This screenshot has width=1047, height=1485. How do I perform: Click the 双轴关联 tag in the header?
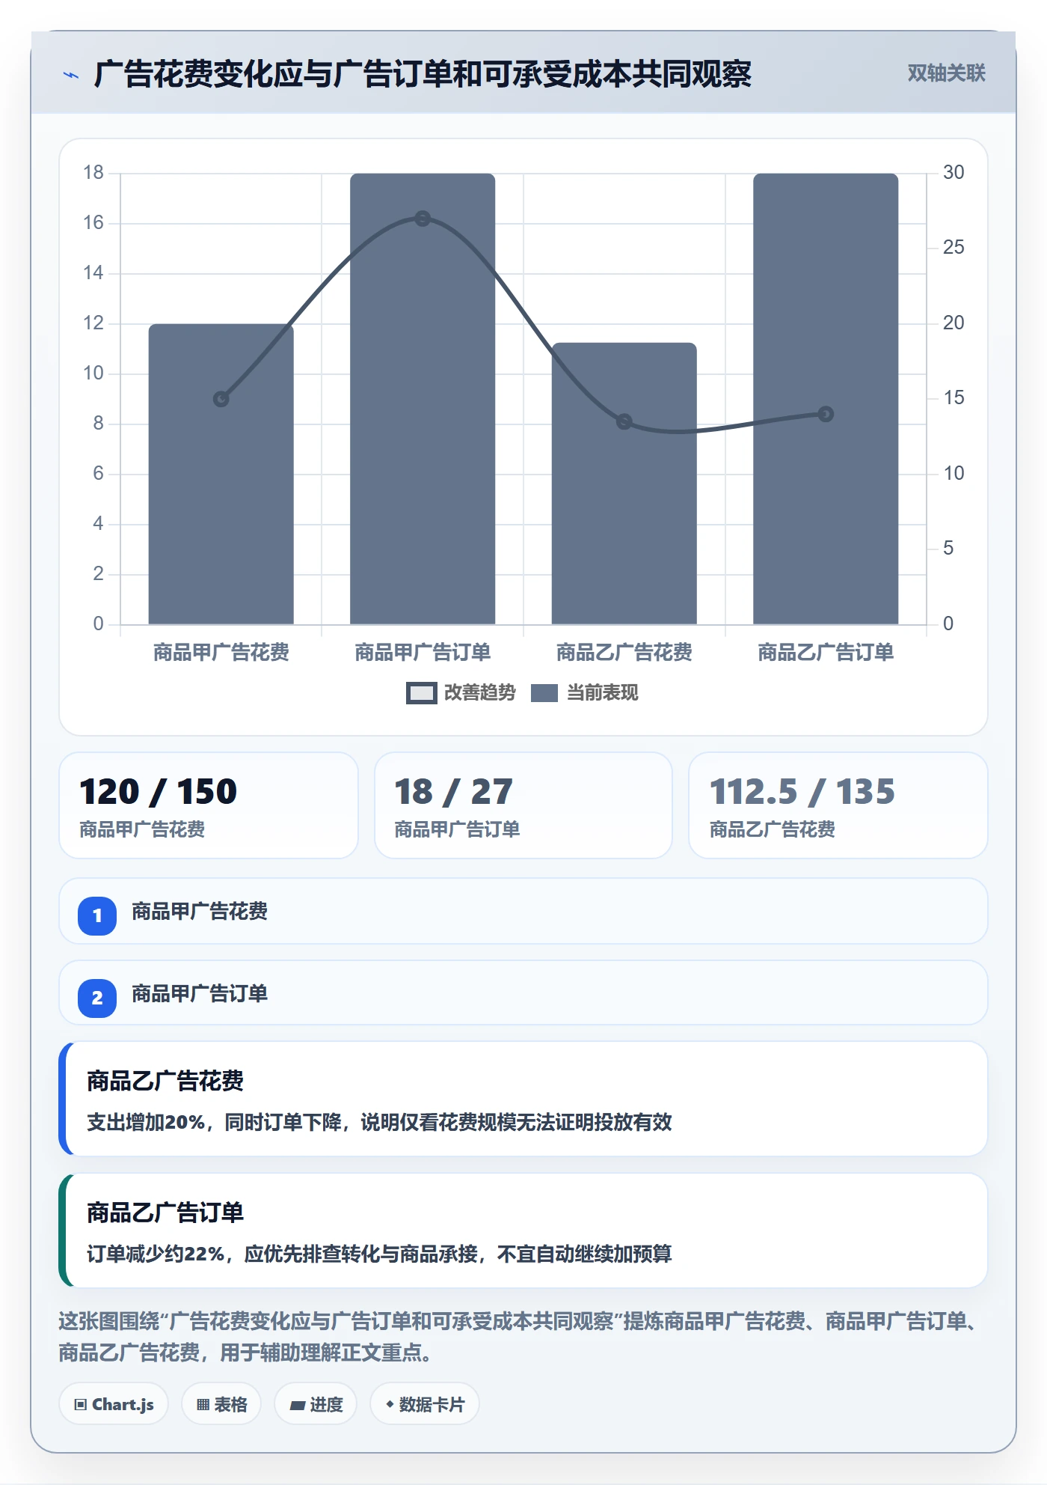tap(946, 73)
